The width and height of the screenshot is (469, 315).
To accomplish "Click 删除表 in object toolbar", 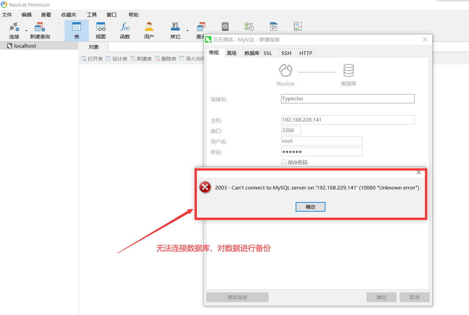I will [x=165, y=59].
